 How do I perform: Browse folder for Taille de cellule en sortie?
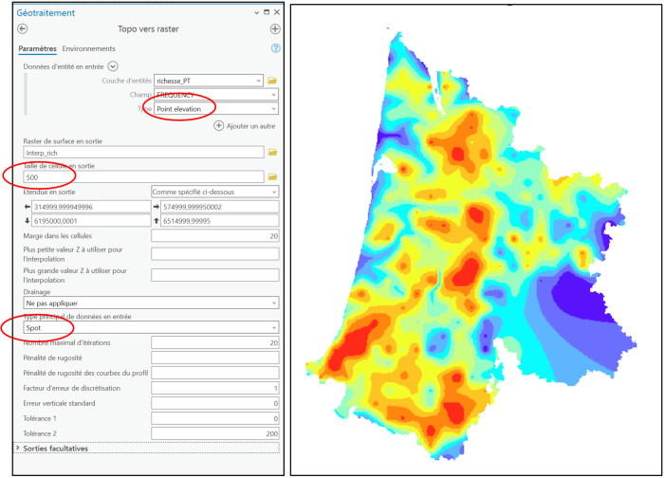coord(272,176)
